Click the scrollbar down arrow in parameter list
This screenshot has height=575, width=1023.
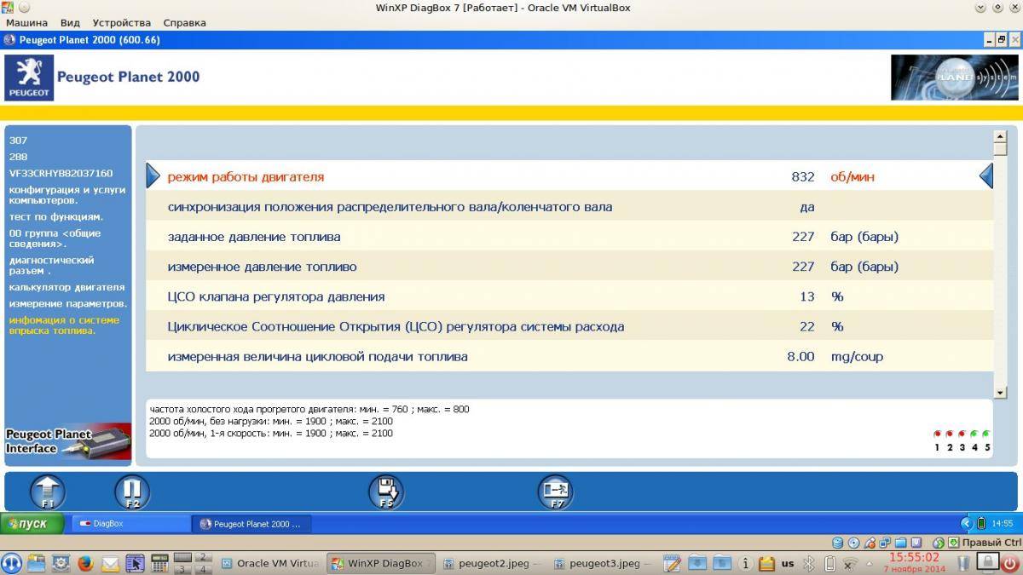(1000, 393)
